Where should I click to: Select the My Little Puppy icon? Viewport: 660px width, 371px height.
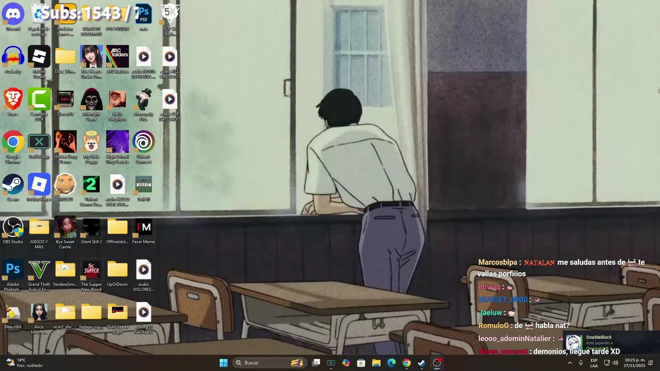point(91,147)
